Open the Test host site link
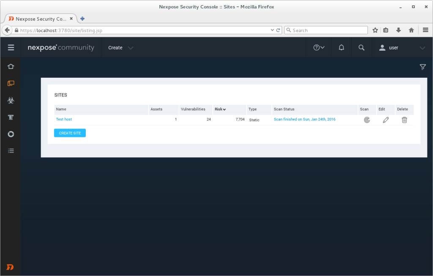This screenshot has width=433, height=276. (64, 119)
